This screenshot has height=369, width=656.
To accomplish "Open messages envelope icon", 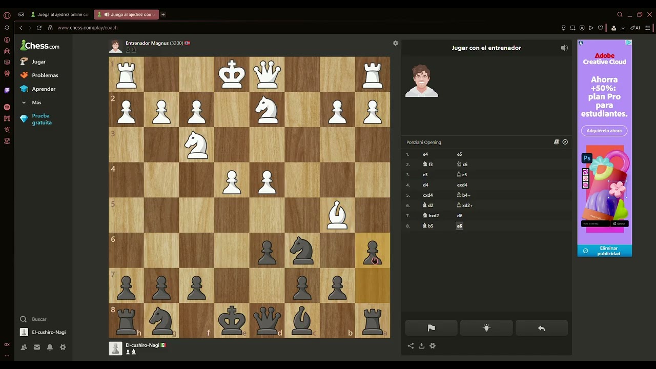I will (37, 347).
